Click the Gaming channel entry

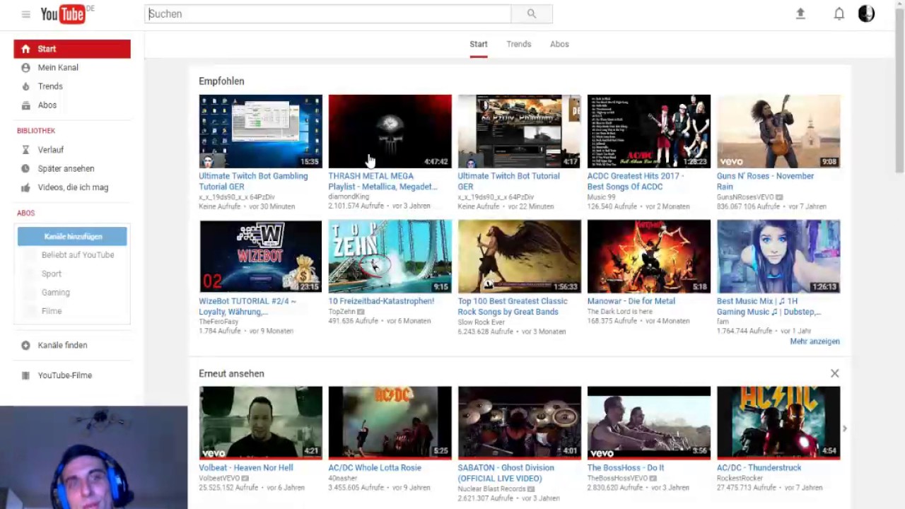point(56,292)
